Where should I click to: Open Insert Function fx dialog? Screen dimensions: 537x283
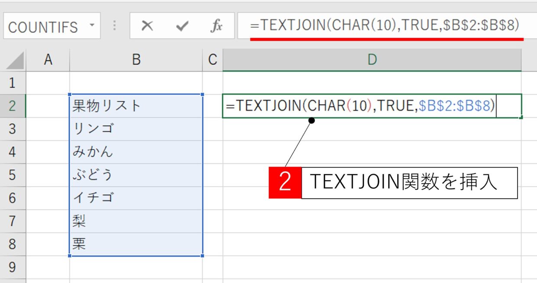coord(216,26)
